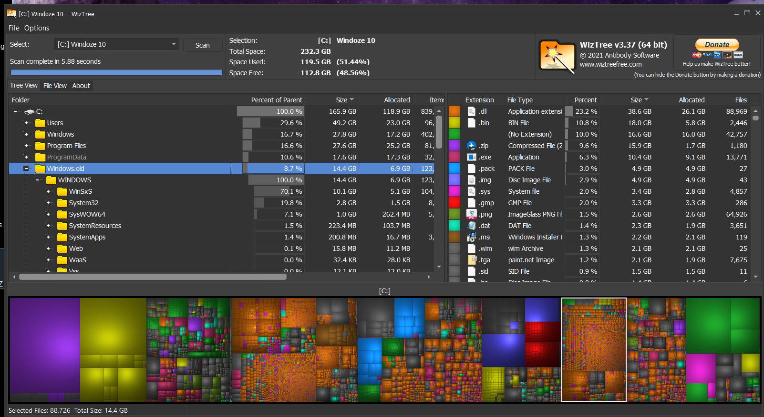The image size is (764, 417).
Task: Switch to the File View tab
Action: (x=55, y=86)
